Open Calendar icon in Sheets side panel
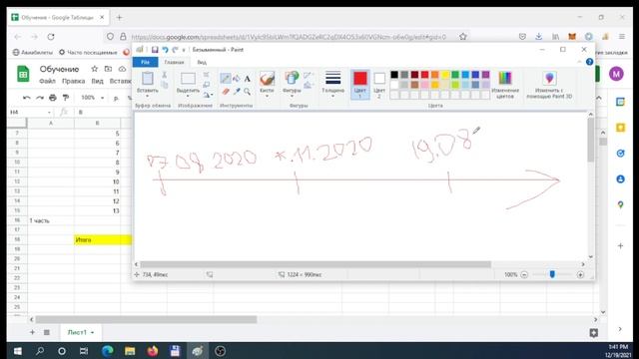 pos(620,102)
